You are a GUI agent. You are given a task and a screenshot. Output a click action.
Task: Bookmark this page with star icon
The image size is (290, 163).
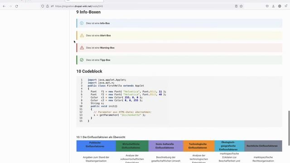(x=241, y=6)
